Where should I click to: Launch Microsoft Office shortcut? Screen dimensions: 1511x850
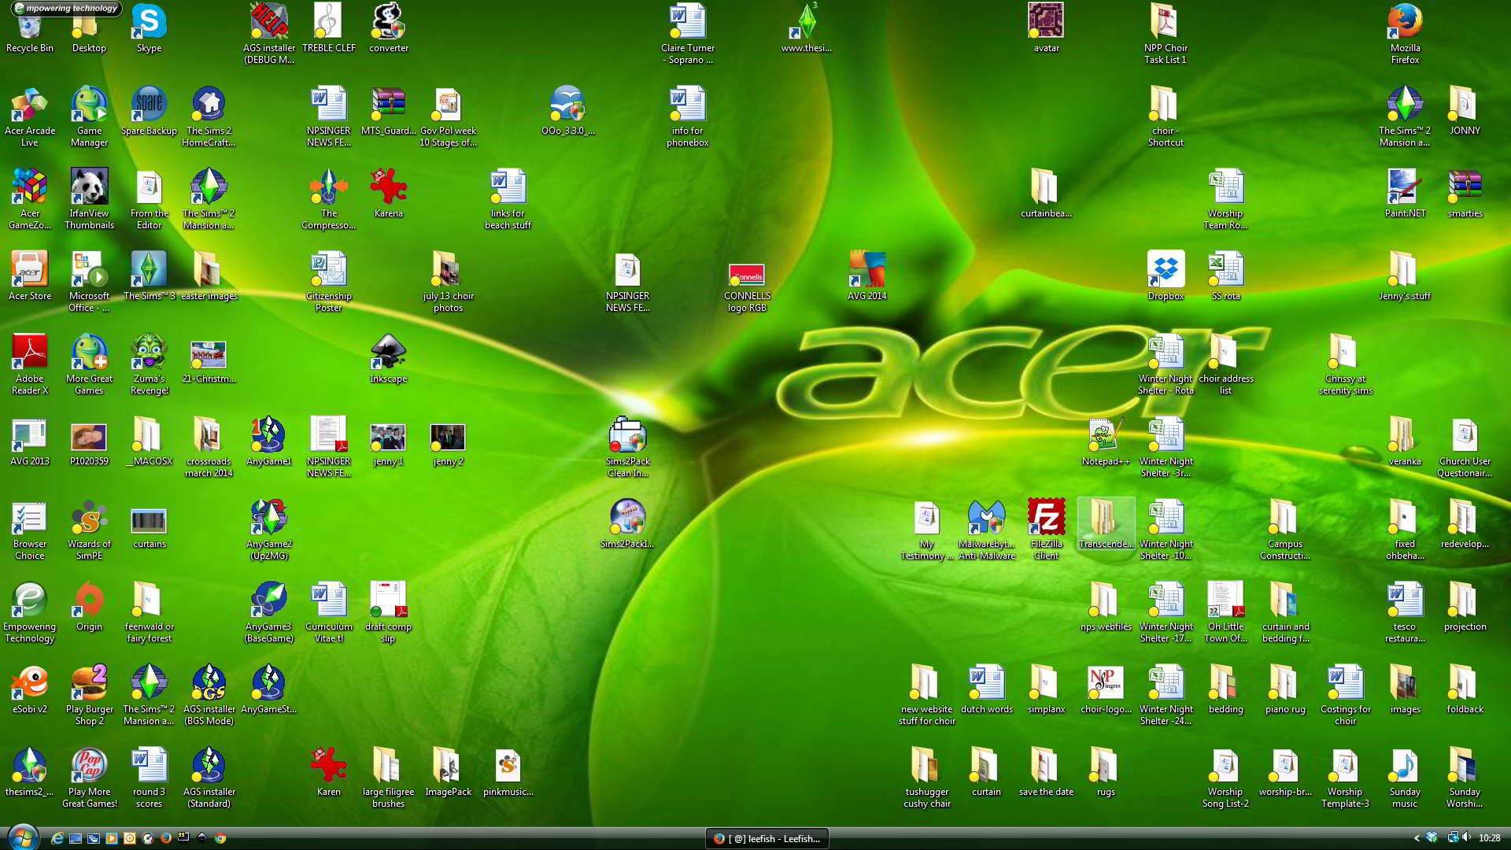point(89,281)
